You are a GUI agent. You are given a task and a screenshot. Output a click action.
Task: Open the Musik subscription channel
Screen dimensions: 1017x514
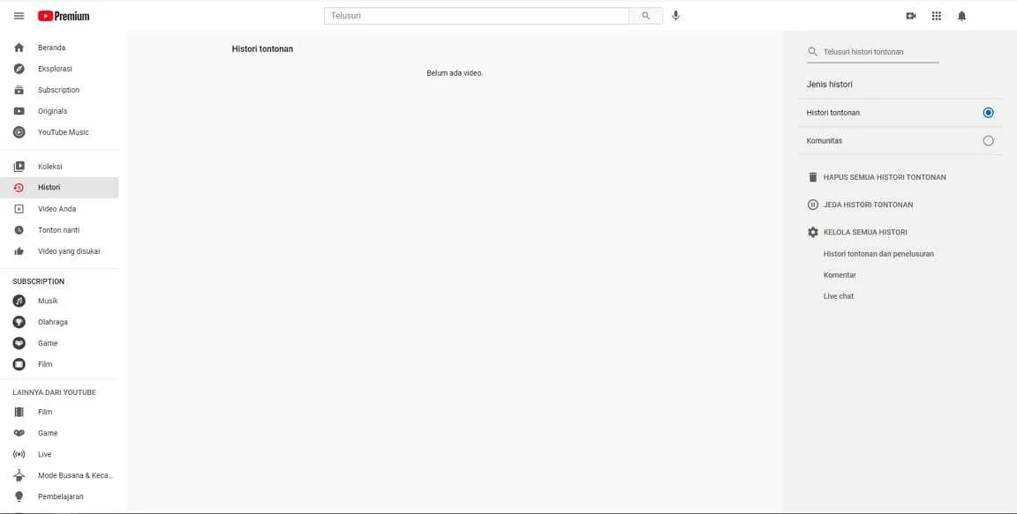[59, 301]
